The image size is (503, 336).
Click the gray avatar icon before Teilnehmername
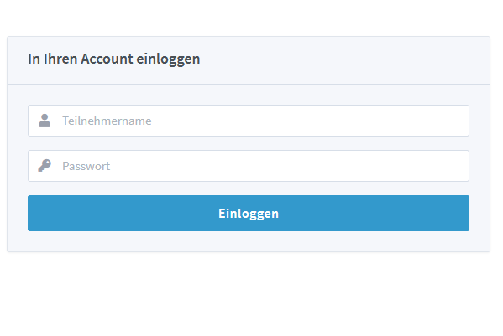click(45, 121)
